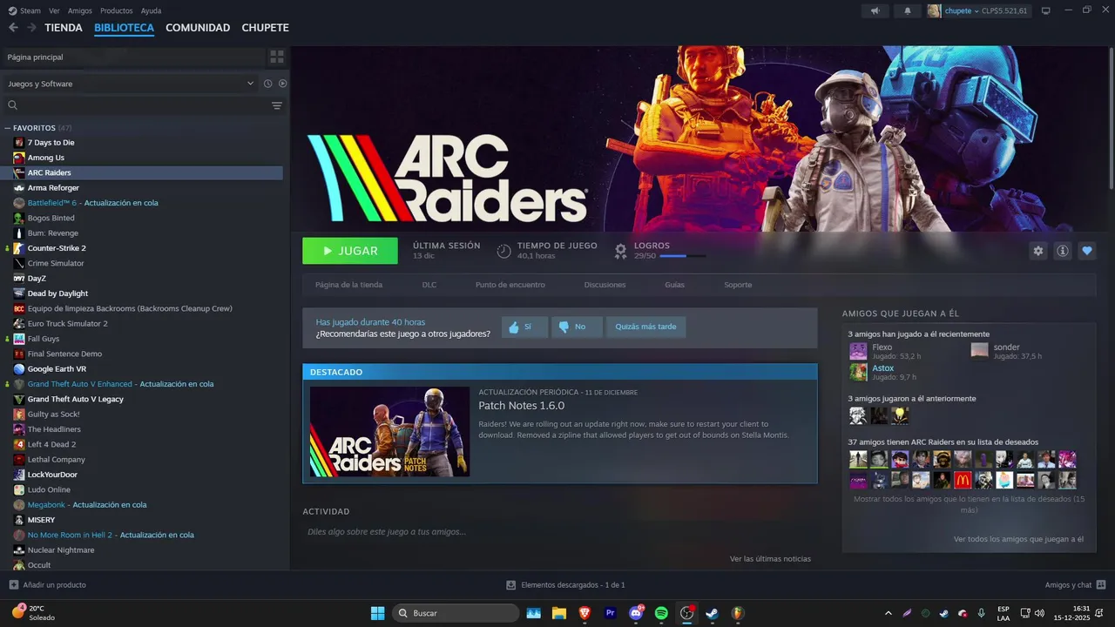Open the DLC tab for ARC Raiders
1115x627 pixels.
(x=429, y=285)
